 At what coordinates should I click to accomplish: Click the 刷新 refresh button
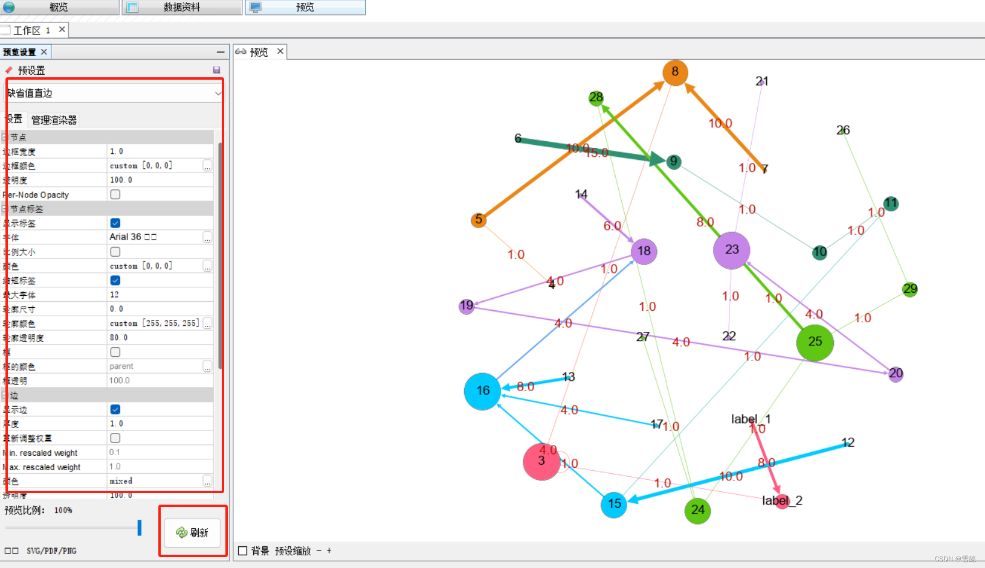point(193,532)
